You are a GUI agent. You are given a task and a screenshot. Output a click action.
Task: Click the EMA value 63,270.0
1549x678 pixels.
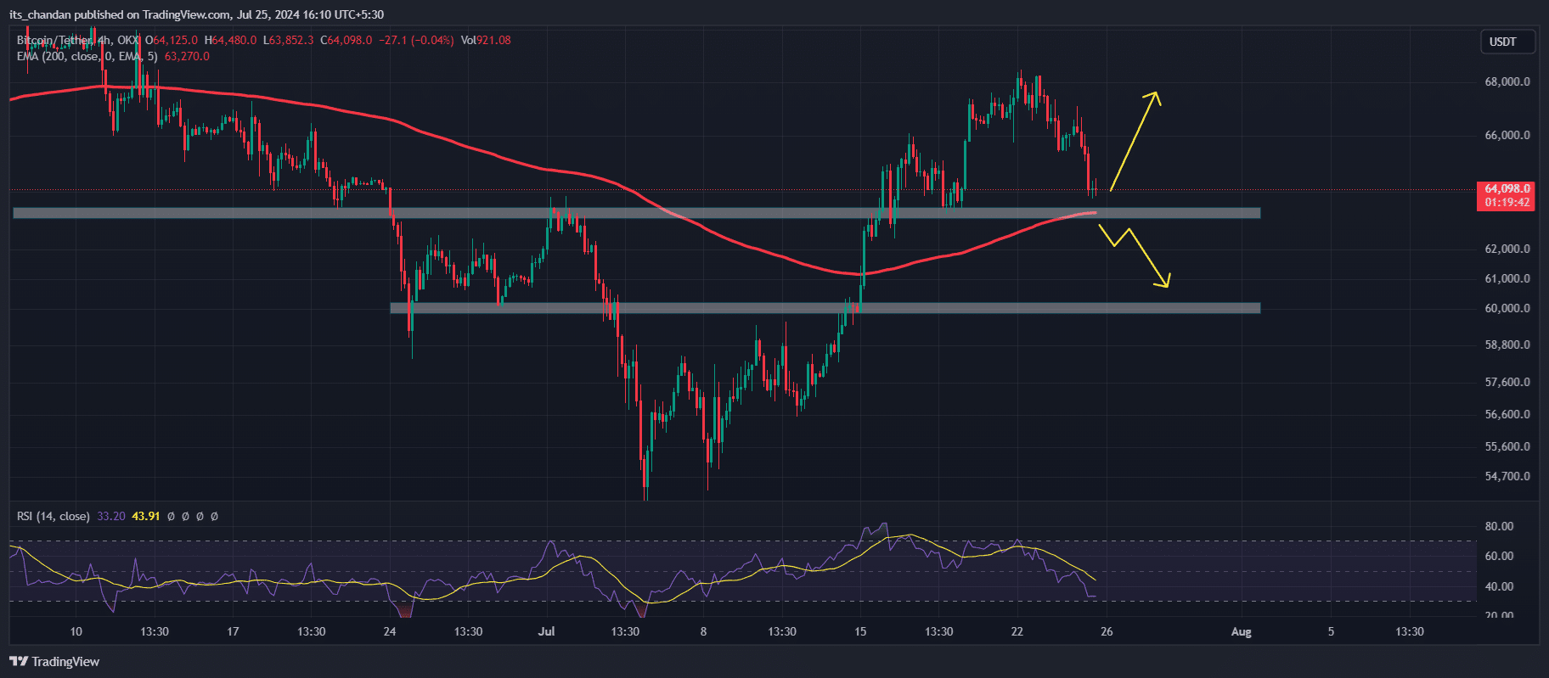tap(187, 56)
